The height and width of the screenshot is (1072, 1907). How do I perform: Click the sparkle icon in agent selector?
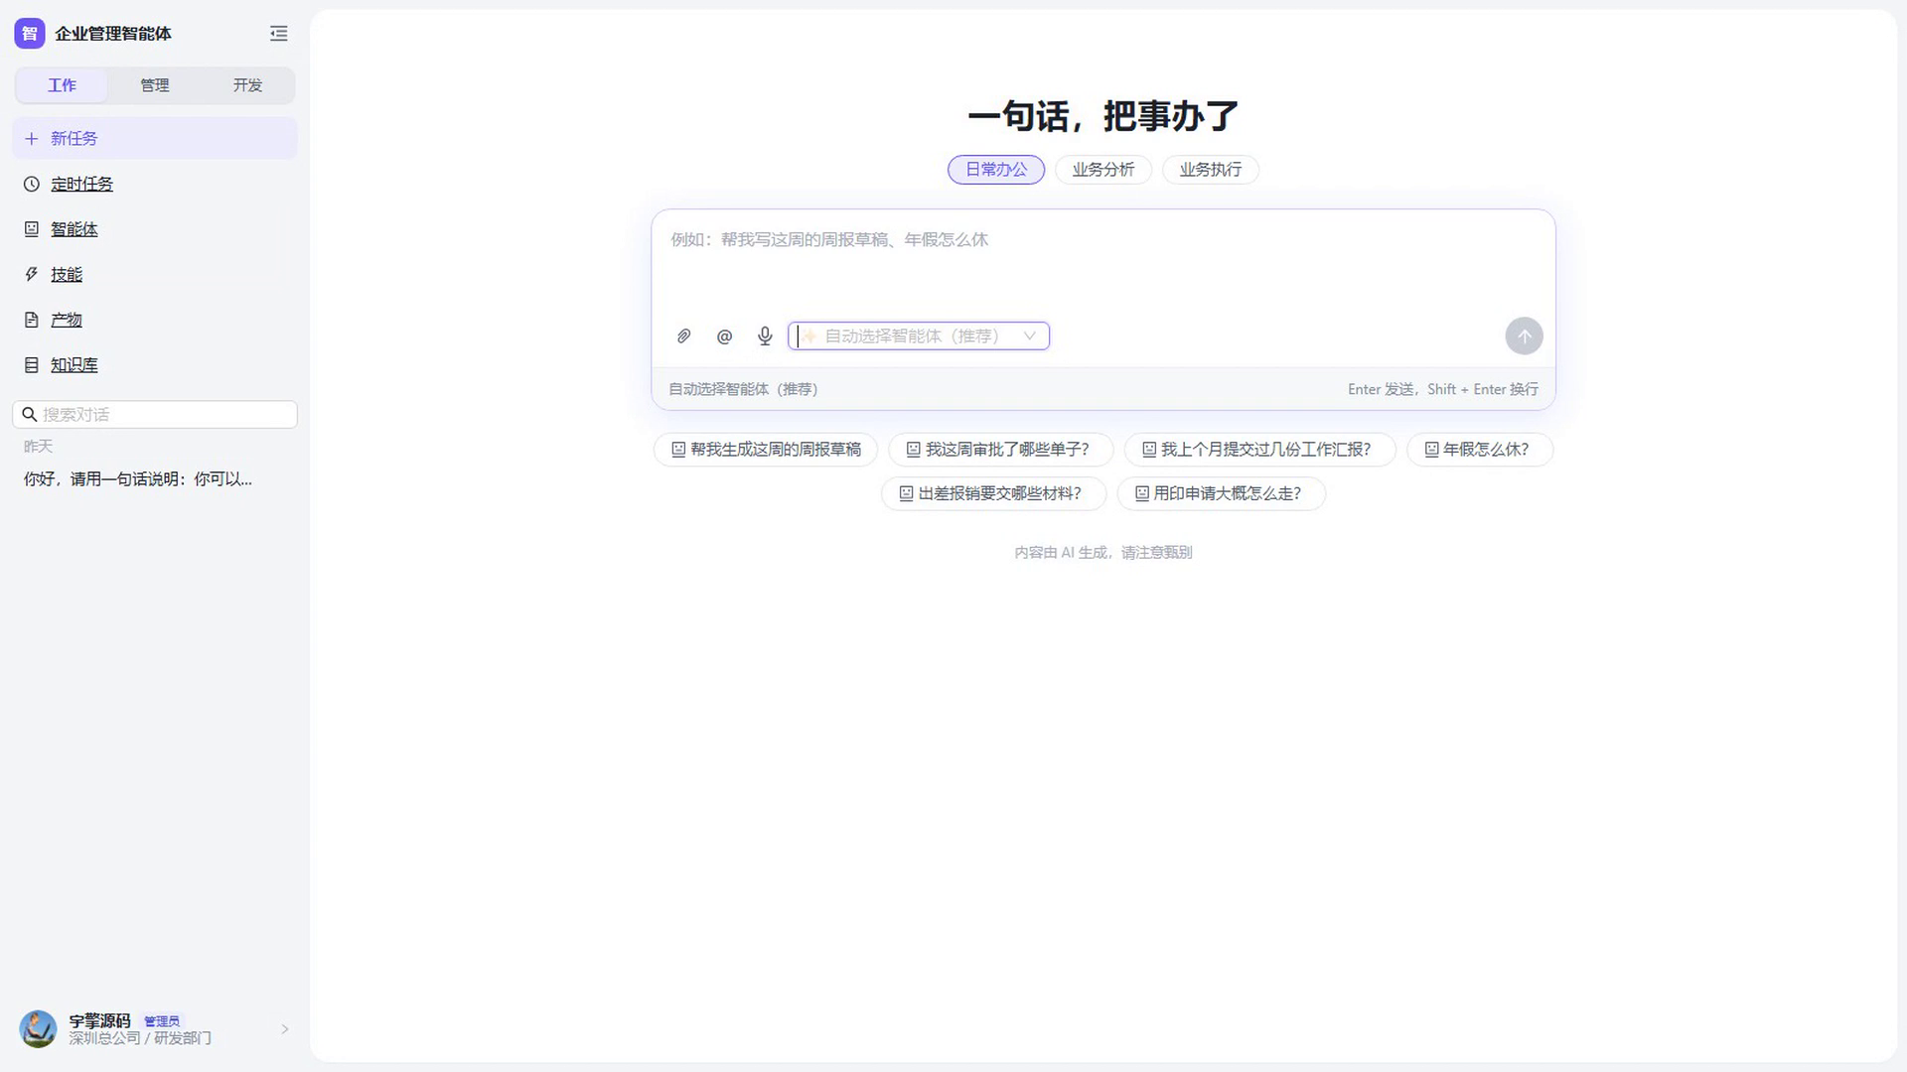(809, 336)
